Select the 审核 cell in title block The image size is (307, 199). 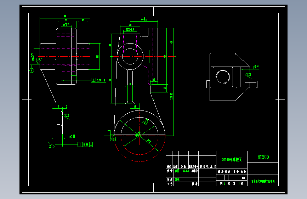(x=170, y=180)
